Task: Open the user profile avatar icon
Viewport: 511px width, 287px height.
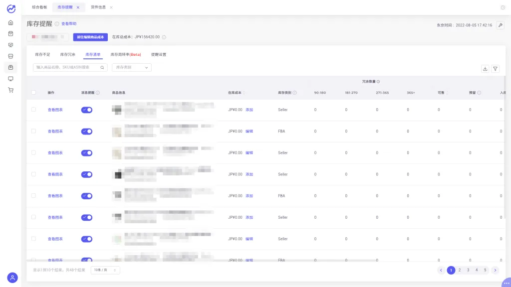Action: click(12, 278)
